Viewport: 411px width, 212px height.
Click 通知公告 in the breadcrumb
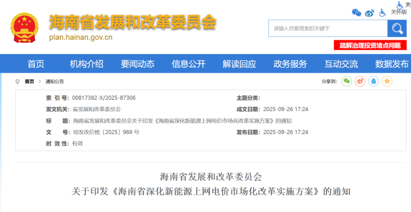(x=55, y=81)
